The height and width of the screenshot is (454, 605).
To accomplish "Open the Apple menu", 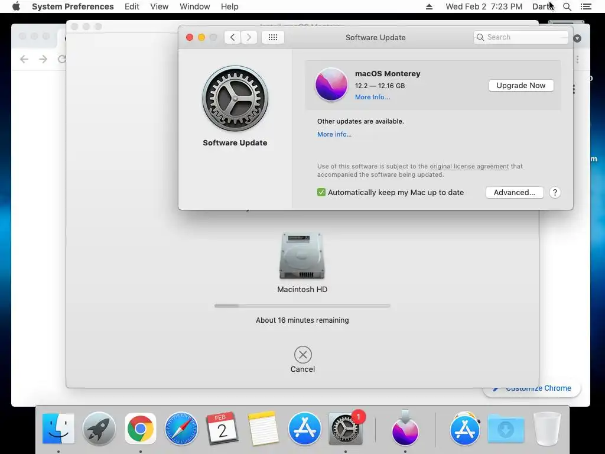I will click(16, 7).
